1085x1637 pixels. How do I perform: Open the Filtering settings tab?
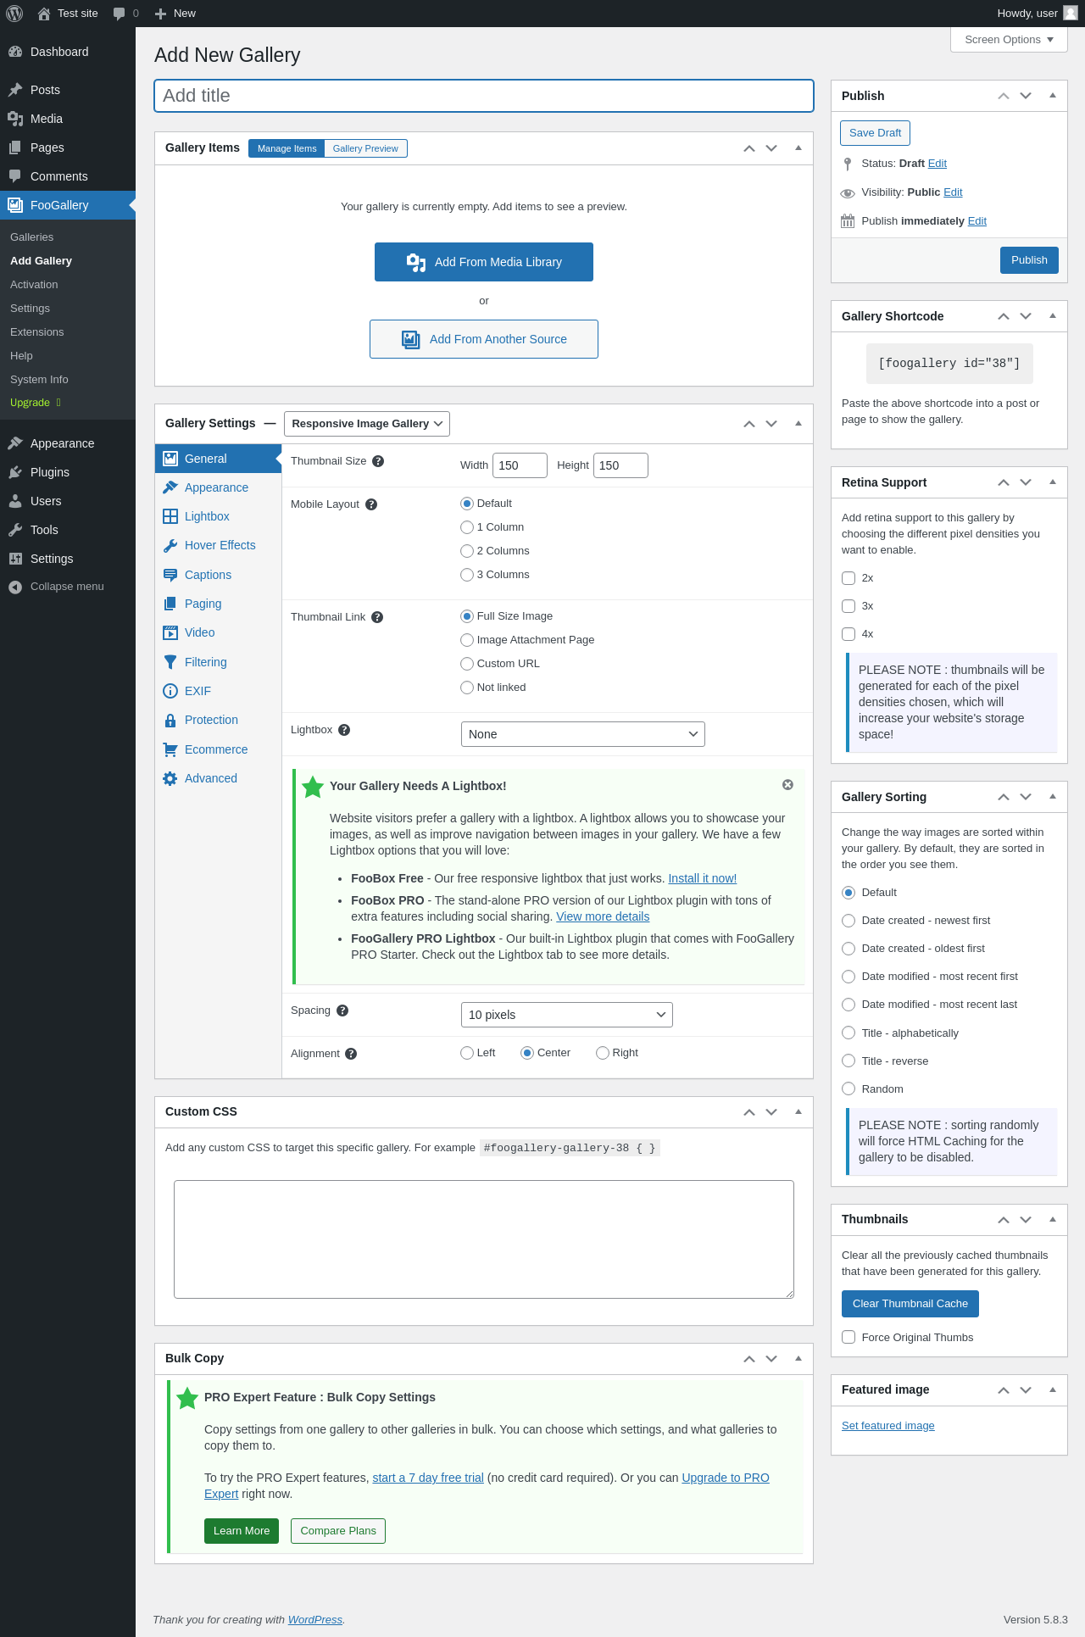pos(219,662)
